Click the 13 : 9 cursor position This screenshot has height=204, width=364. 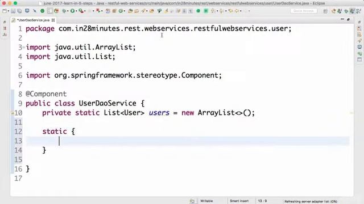pyautogui.click(x=262, y=201)
